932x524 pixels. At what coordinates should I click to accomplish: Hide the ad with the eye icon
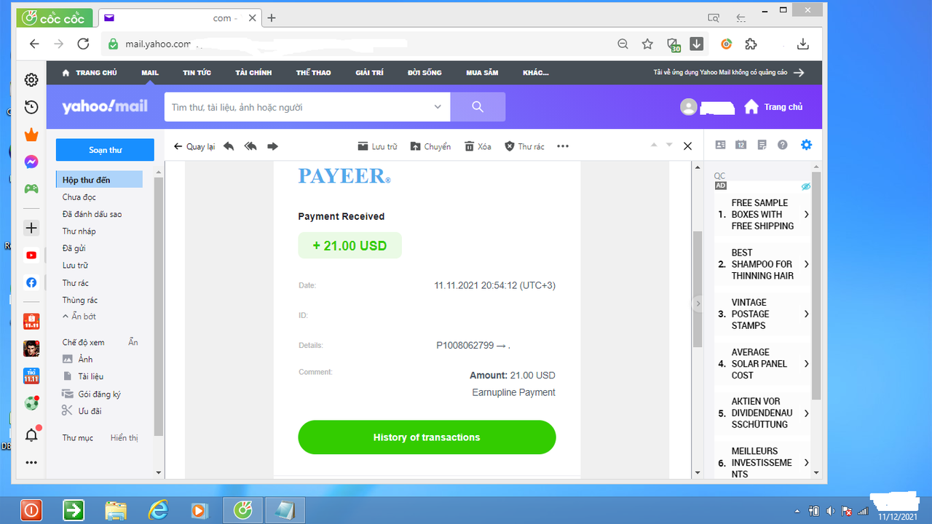pyautogui.click(x=806, y=186)
